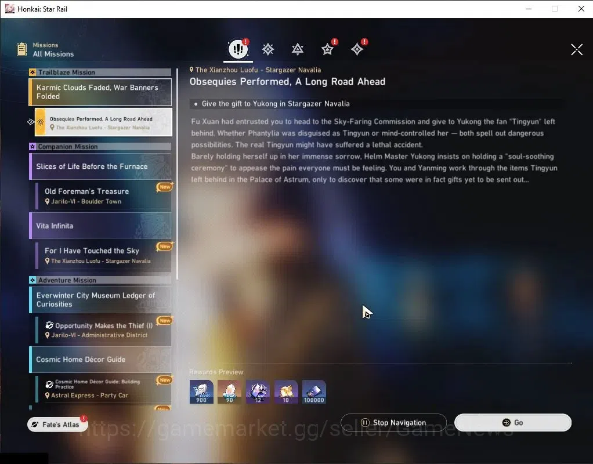This screenshot has width=593, height=464.
Task: Select Karmic Clouds Faded, War Banners Folded mission
Action: (x=100, y=92)
